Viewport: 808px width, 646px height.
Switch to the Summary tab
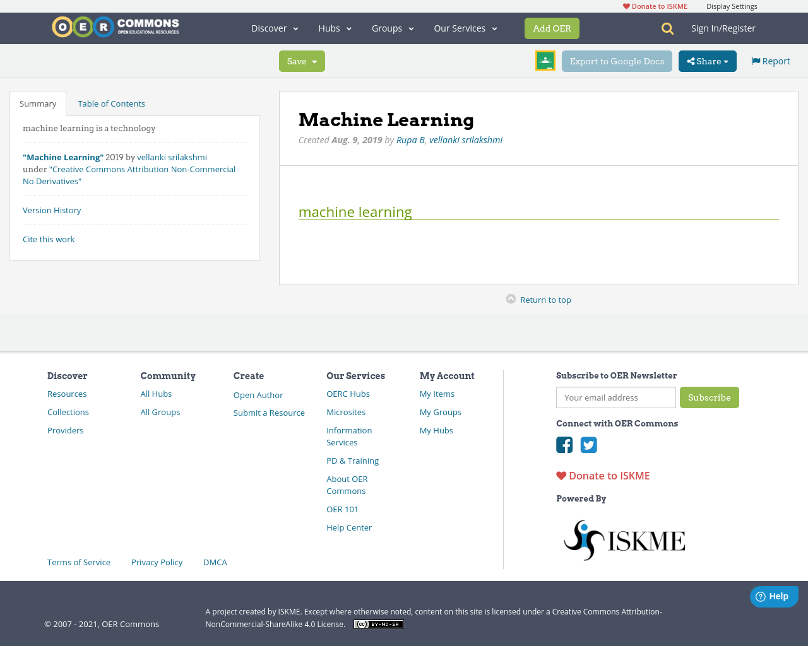click(38, 103)
